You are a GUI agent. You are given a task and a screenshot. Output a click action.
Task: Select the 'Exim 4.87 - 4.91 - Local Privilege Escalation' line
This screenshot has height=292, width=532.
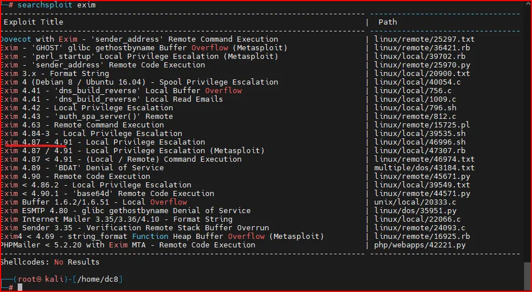tap(103, 142)
